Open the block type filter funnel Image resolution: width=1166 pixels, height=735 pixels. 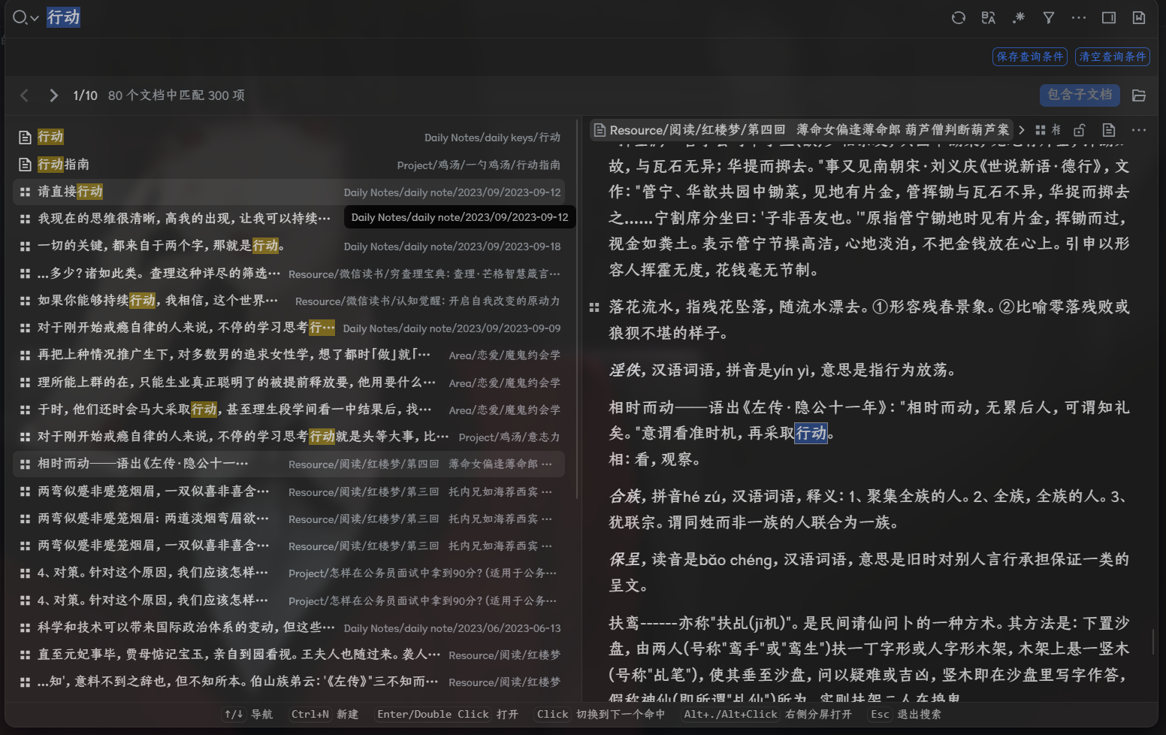(1049, 17)
